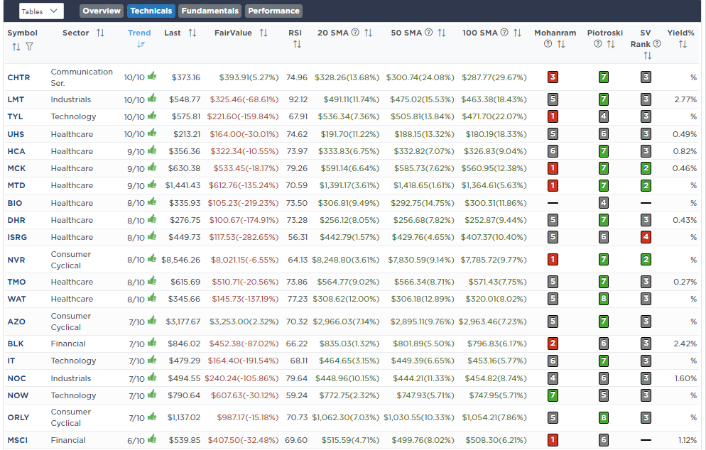Show help for 50 SMA
The width and height of the screenshot is (706, 450).
(x=429, y=33)
